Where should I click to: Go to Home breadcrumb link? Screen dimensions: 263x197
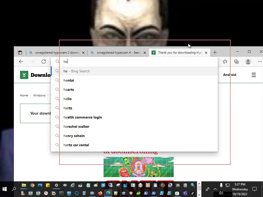pos(24,95)
